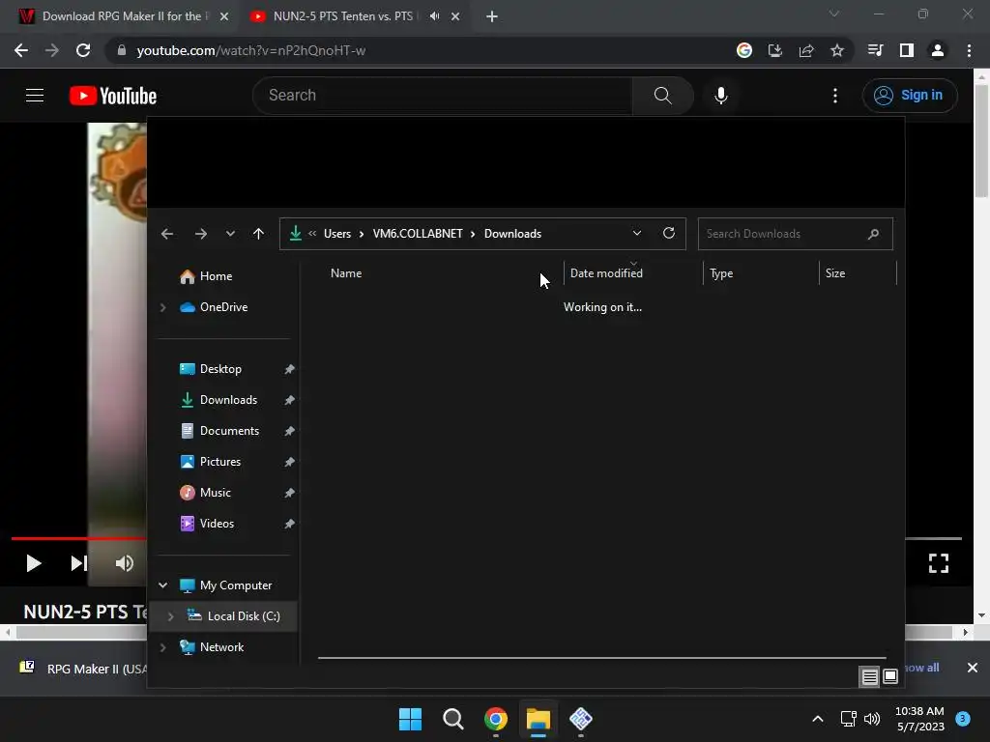Play the YouTube video

[34, 563]
